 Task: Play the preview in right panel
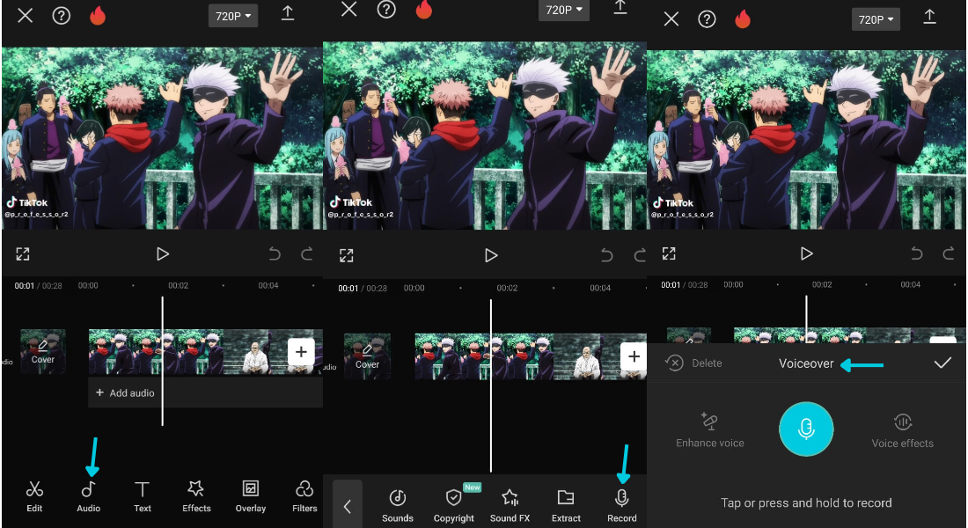806,253
